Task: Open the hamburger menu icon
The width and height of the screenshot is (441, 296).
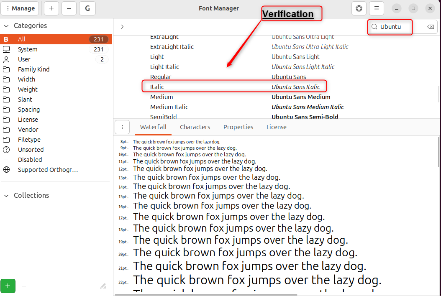Action: coord(376,8)
